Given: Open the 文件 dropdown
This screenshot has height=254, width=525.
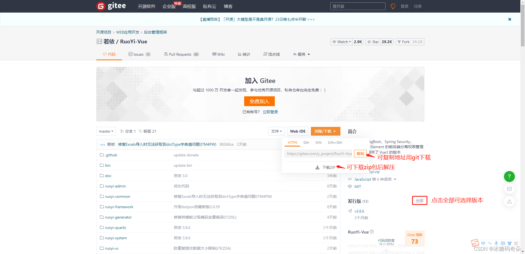Looking at the screenshot, I should pyautogui.click(x=277, y=131).
